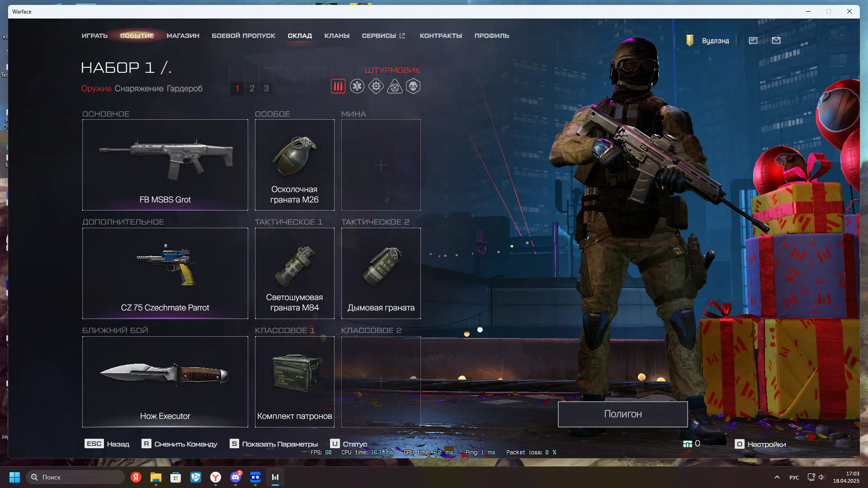
Task: Open Настройки settings button
Action: click(x=760, y=444)
